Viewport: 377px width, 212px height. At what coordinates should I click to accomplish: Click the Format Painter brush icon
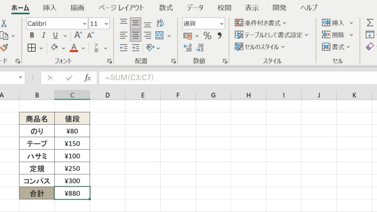(x=4, y=48)
